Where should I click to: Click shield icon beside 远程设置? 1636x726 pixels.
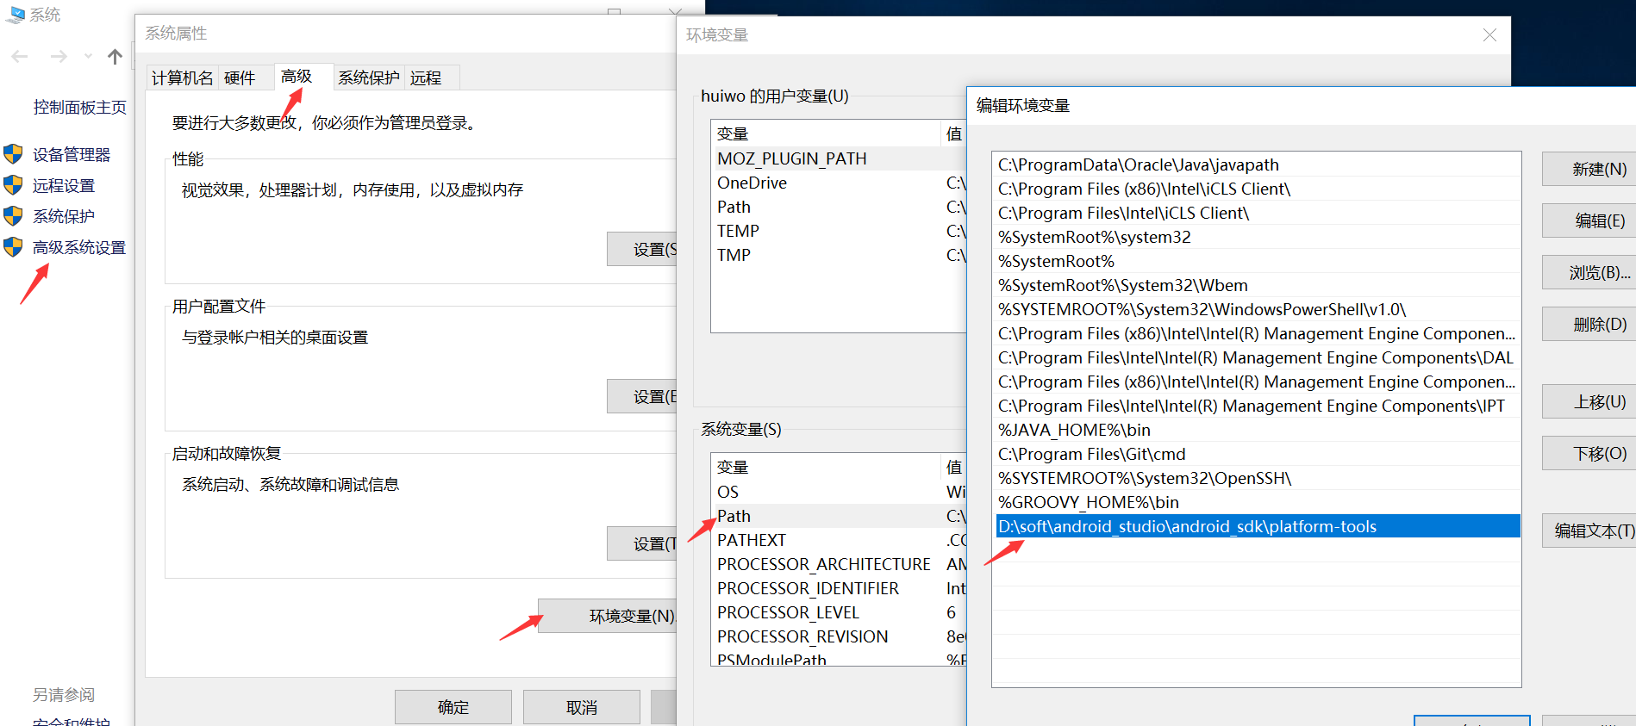[x=13, y=185]
